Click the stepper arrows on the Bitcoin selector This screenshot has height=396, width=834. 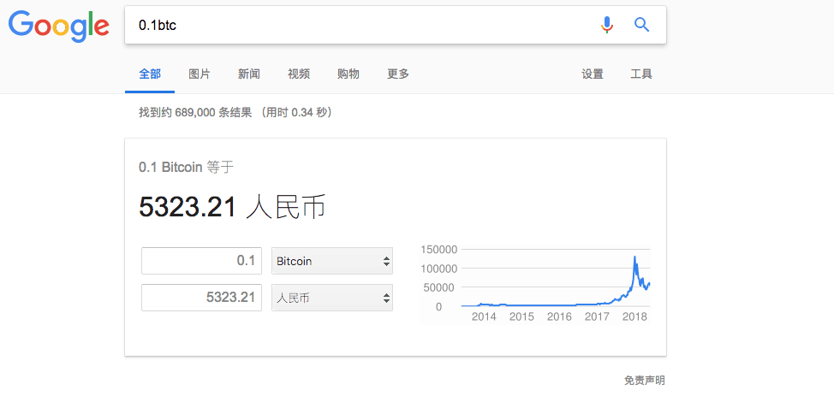click(387, 261)
